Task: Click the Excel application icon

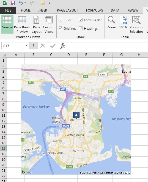Action: pyautogui.click(x=5, y=3)
